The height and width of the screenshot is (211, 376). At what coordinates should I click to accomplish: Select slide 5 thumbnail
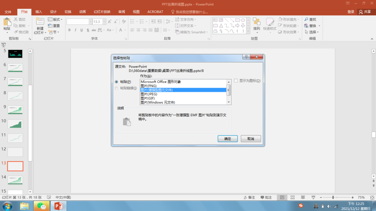(15, 54)
